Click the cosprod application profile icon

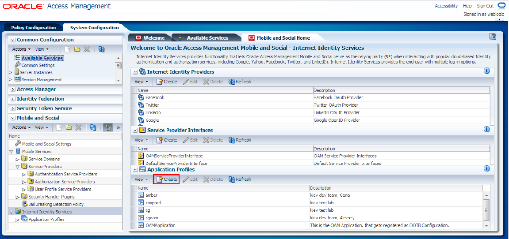click(x=141, y=202)
